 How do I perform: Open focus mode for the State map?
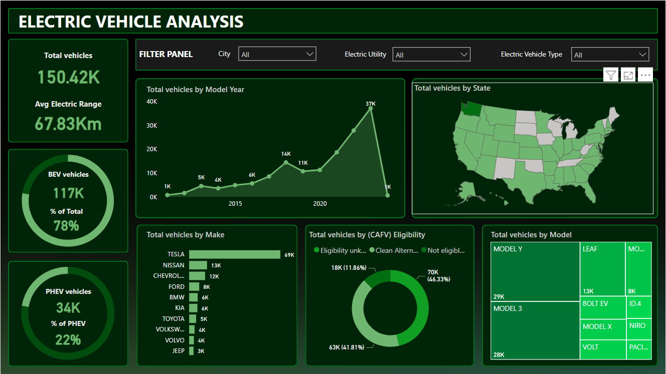point(628,75)
